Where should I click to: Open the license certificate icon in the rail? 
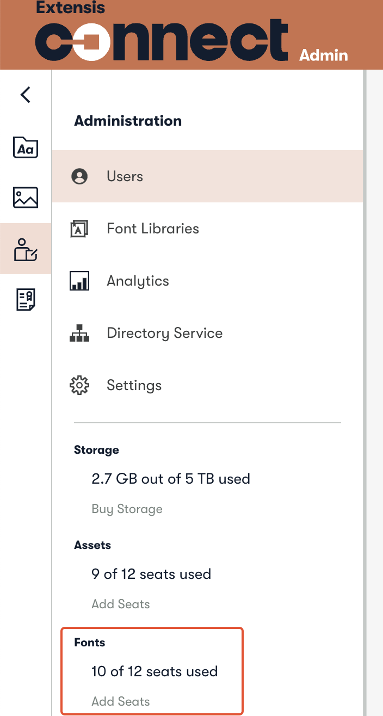tap(26, 300)
